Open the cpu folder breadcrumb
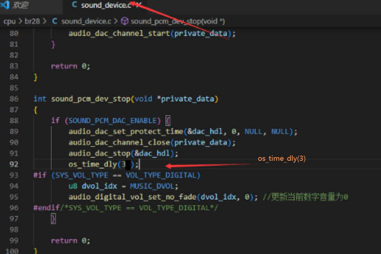Screen dimensions: 381x254 10,21
